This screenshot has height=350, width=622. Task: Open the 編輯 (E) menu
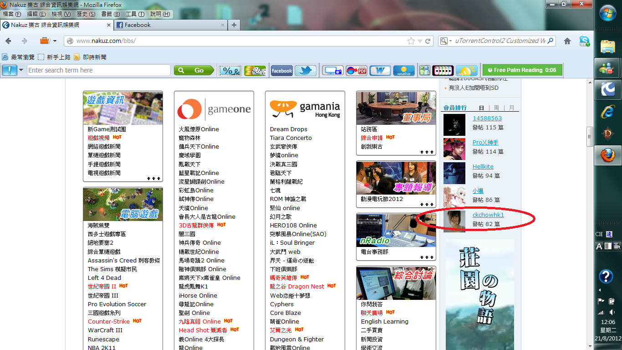[36, 14]
